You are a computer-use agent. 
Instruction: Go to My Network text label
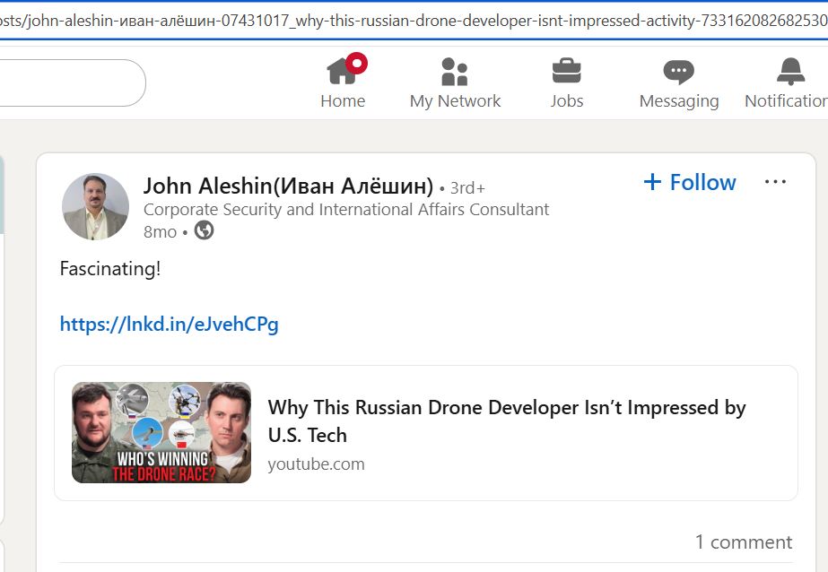[x=455, y=101]
